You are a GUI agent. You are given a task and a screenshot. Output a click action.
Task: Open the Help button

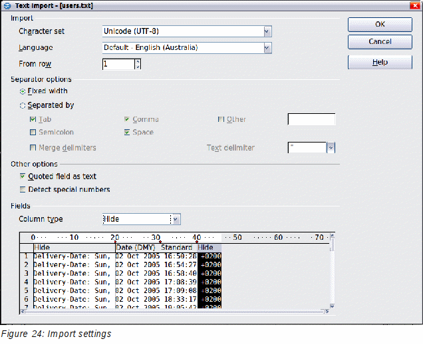pos(380,63)
